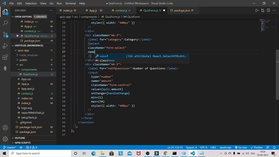Click the editor vertical scrollbar
The width and height of the screenshot is (279, 157).
tap(277, 75)
